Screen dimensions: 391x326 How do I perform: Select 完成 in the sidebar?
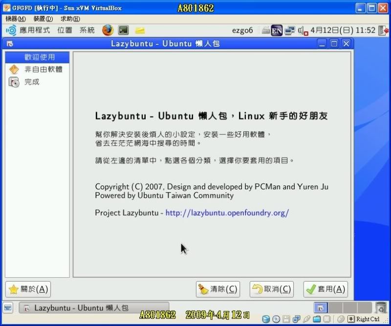(38, 81)
